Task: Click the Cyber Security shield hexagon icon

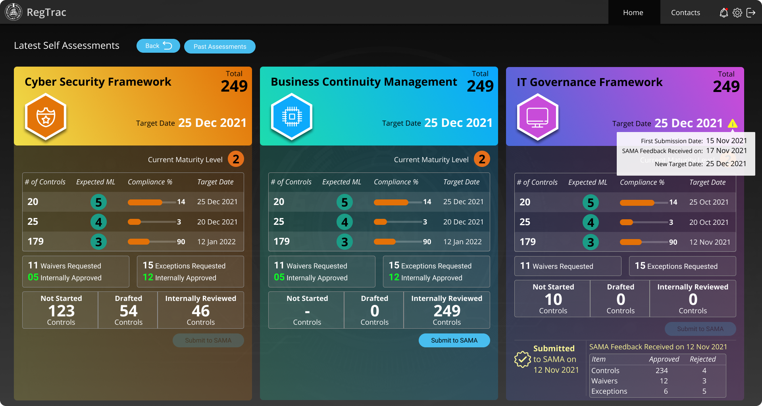Action: (46, 117)
